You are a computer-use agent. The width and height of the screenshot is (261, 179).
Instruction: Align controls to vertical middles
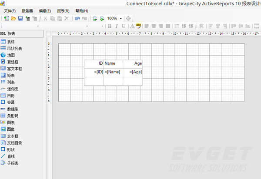241,26
